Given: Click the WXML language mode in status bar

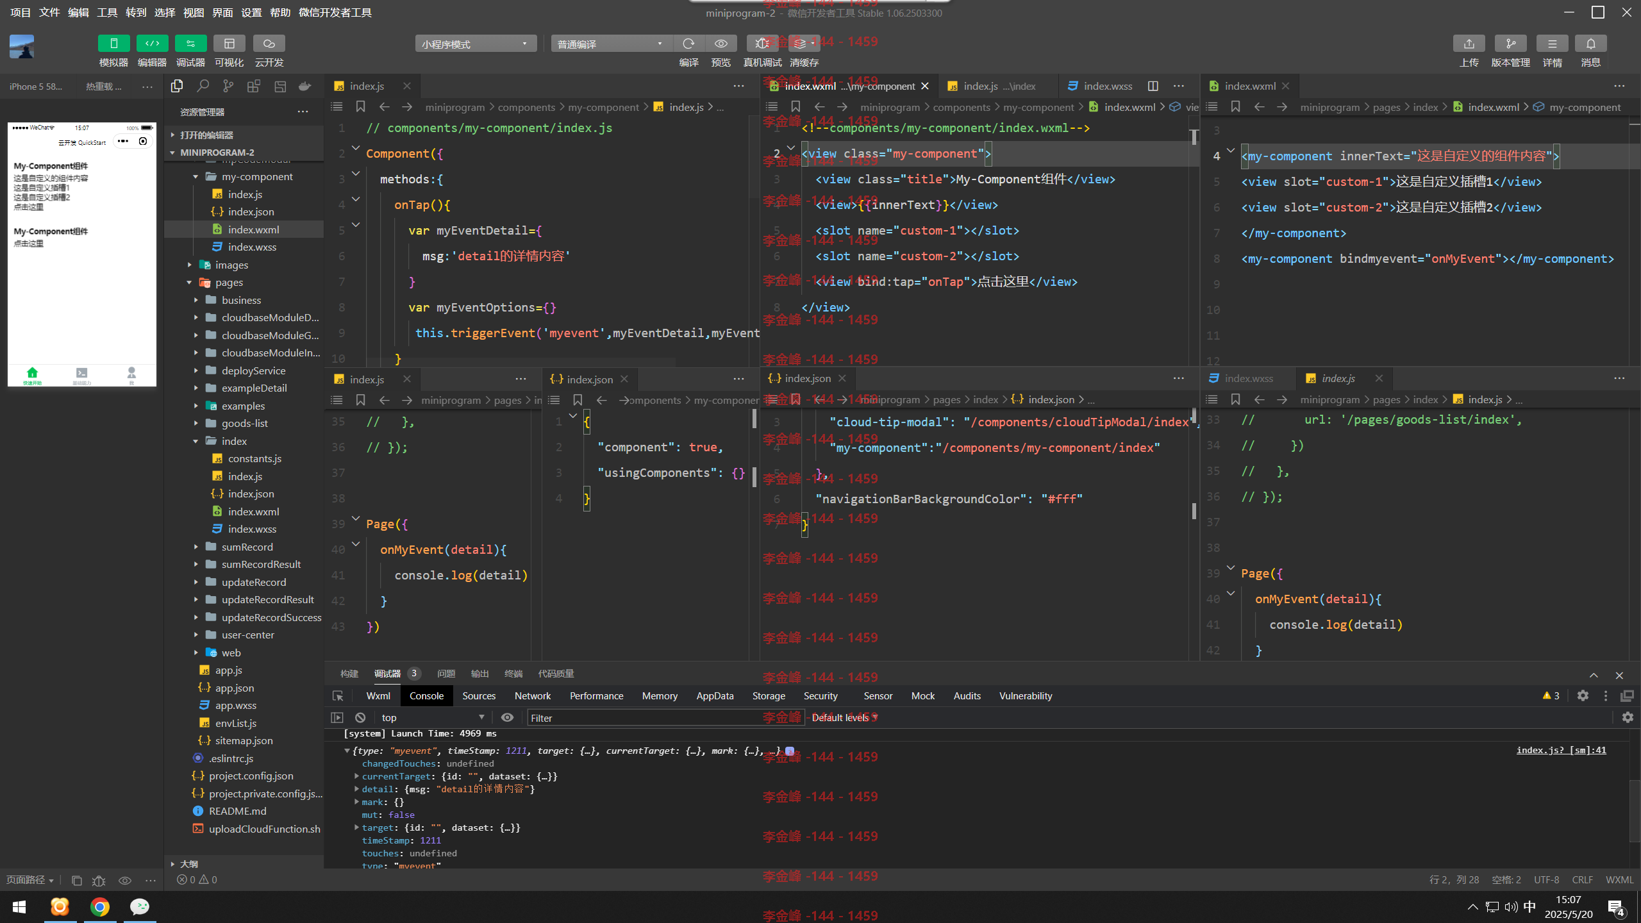Looking at the screenshot, I should coord(1619,880).
